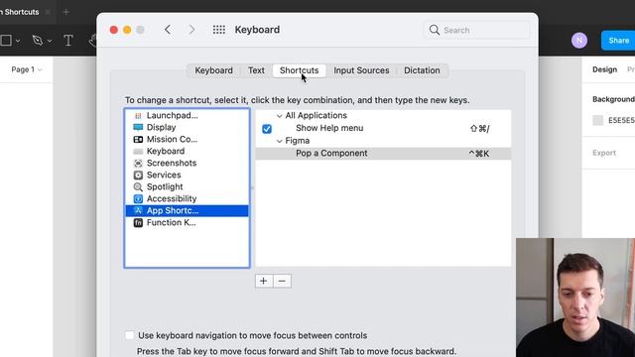The image size is (635, 357).
Task: Click the Screenshots camera icon
Action: coord(138,163)
